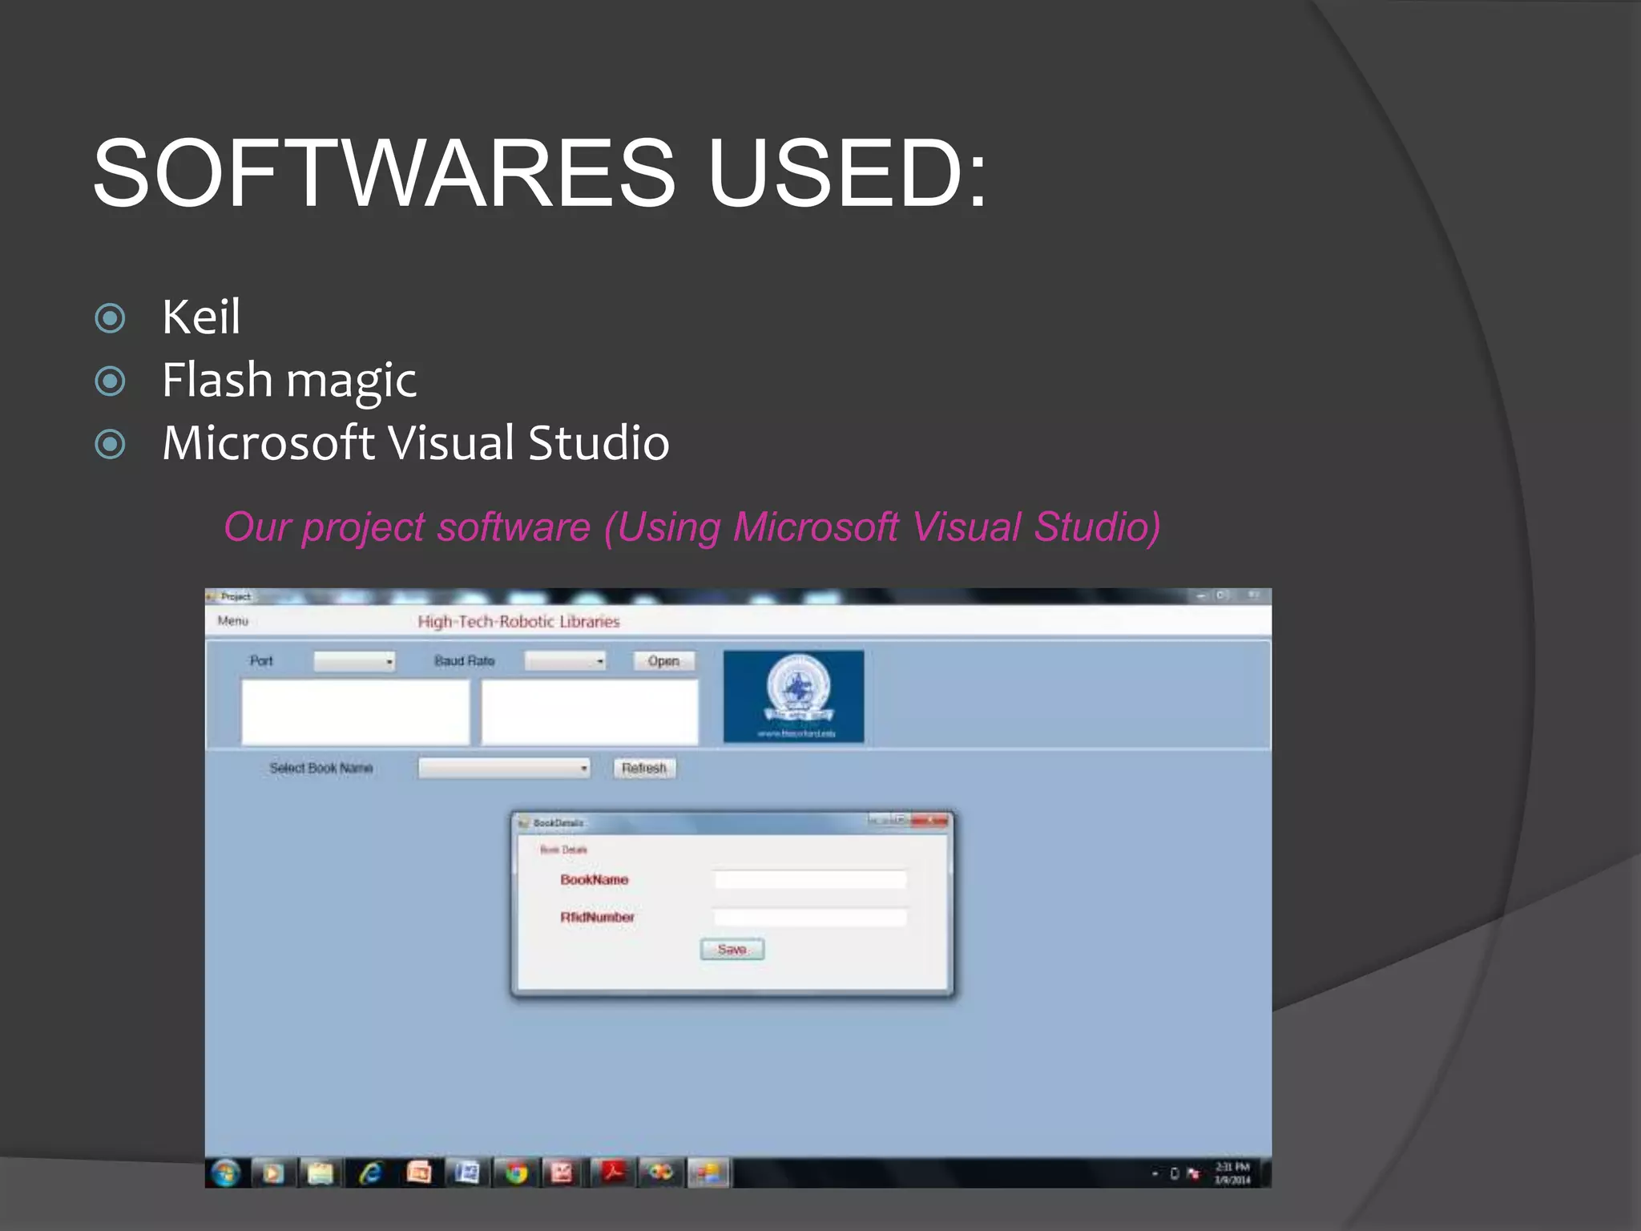
Task: Click the left white text box under Port
Action: (x=356, y=713)
